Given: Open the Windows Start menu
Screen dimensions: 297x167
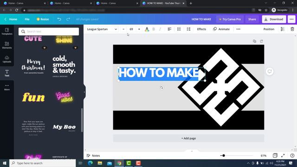Looking at the screenshot, I should [5, 163].
